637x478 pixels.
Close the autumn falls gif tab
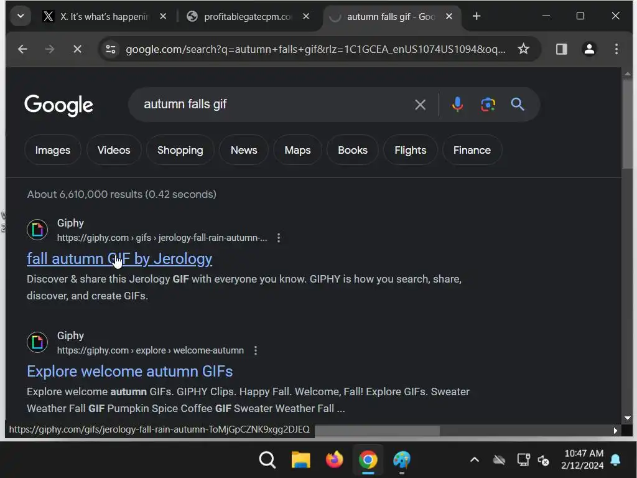pos(449,16)
